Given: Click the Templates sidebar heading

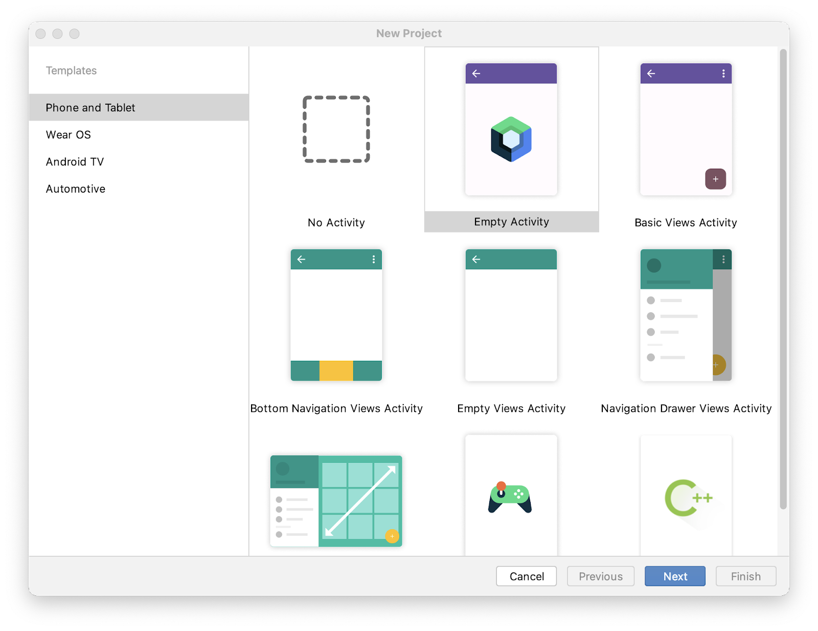Looking at the screenshot, I should (x=72, y=71).
